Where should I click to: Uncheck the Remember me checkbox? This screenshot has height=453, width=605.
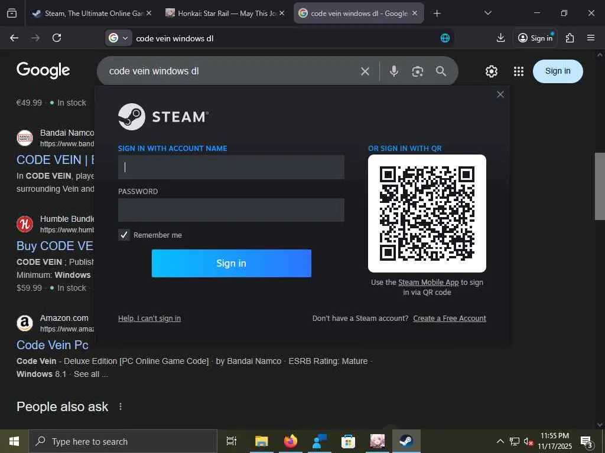124,235
